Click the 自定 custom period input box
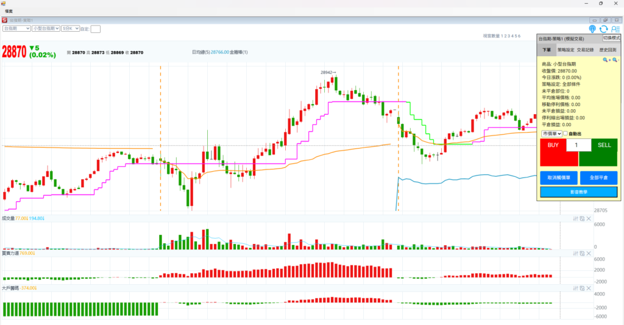The width and height of the screenshot is (624, 325). tap(96, 29)
